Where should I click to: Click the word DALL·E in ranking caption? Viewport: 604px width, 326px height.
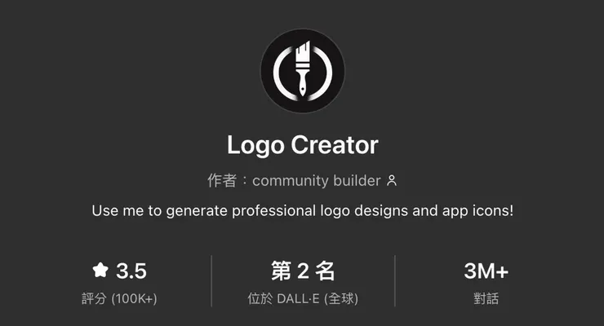point(298,298)
